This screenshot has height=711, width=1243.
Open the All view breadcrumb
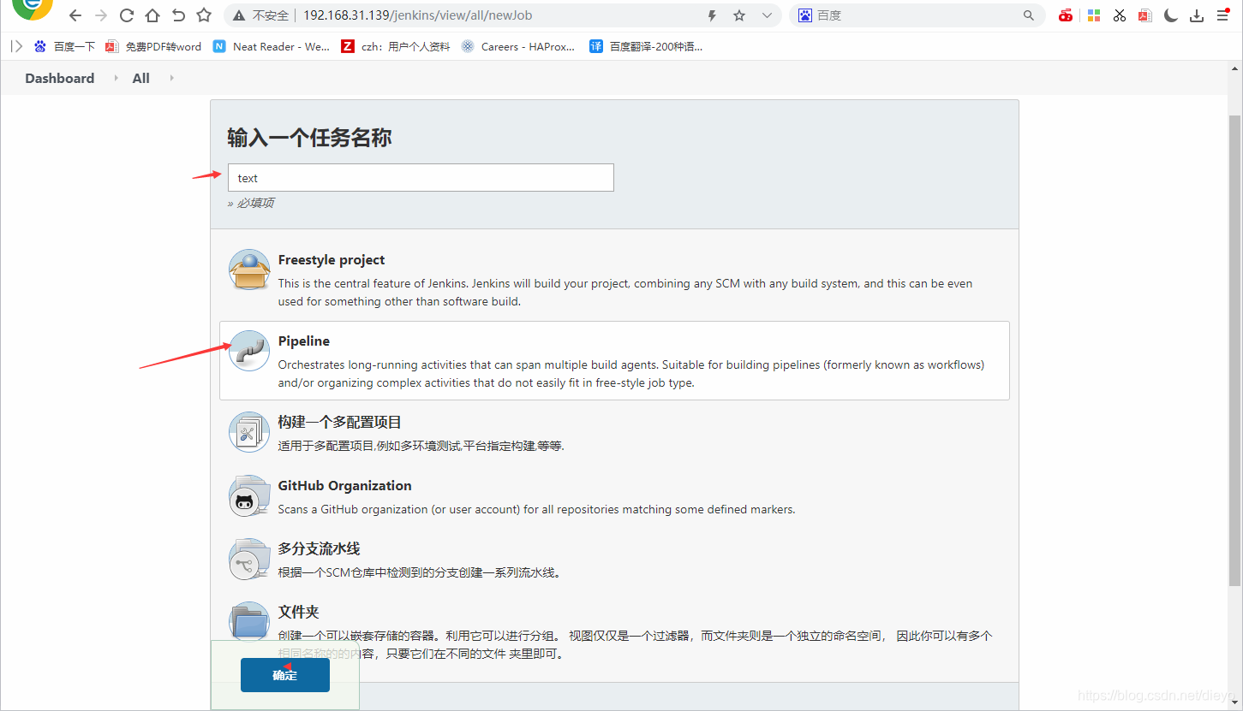tap(140, 78)
